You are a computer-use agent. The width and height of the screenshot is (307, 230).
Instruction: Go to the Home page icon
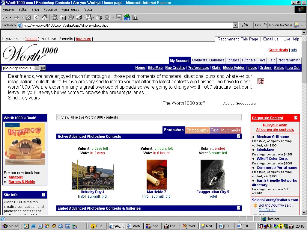(x=45, y=18)
